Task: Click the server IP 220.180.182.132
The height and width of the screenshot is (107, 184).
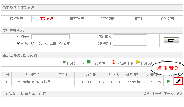Action: tap(91, 82)
